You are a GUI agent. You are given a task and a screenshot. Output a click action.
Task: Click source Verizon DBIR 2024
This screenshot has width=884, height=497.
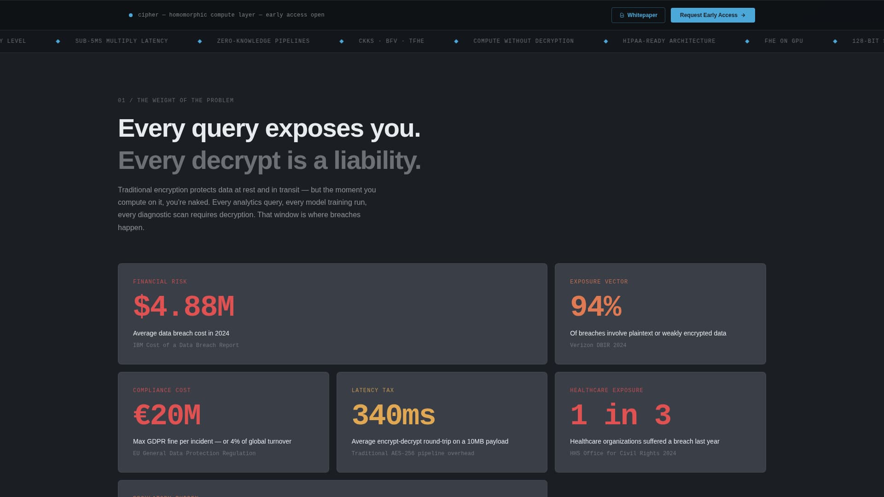point(598,345)
